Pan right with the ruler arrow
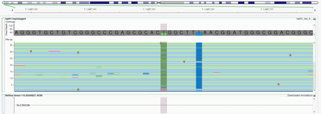This screenshot has height=114, width=321. click(313, 10)
